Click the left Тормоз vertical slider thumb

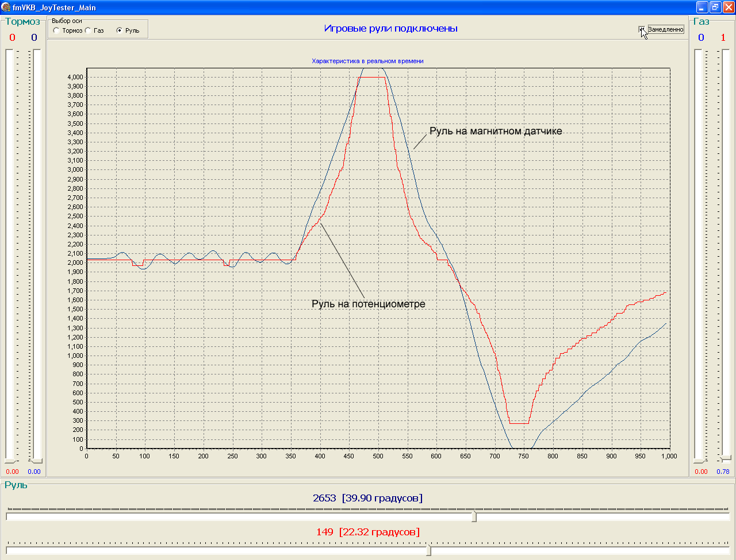click(10, 460)
